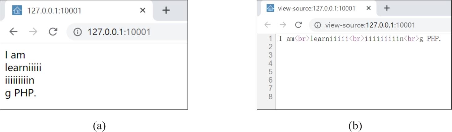Viewport: 452px width, 132px height.
Task: Open site info icon beside 127.0.0.1:10001 URL
Action: [x=77, y=32]
